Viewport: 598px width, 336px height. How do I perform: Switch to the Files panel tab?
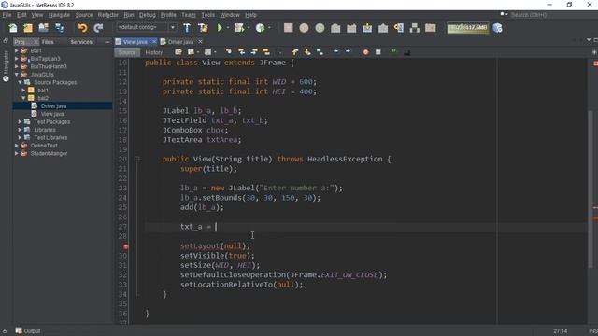point(48,42)
